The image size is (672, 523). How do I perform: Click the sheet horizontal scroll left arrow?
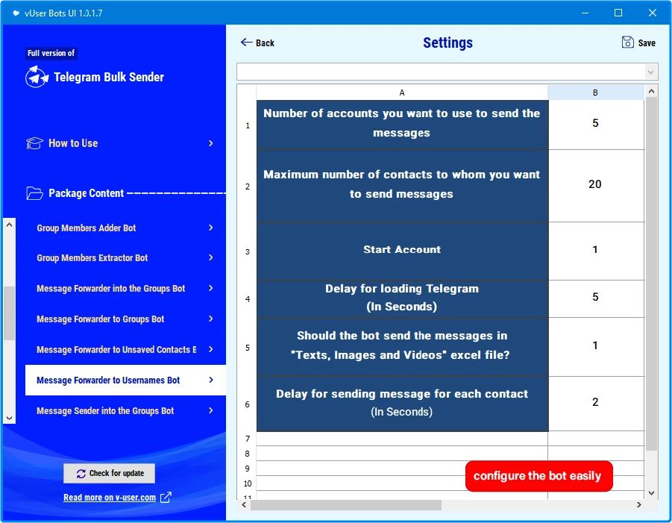click(244, 504)
